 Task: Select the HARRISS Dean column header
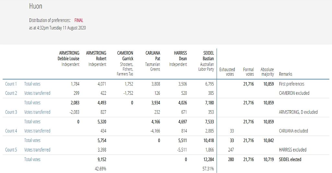(x=178, y=59)
